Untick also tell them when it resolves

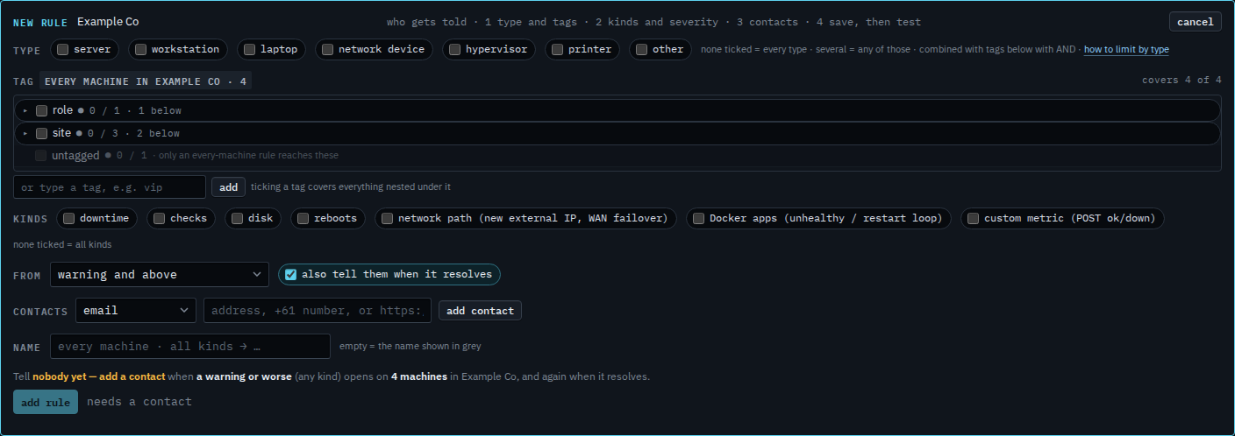click(x=290, y=274)
